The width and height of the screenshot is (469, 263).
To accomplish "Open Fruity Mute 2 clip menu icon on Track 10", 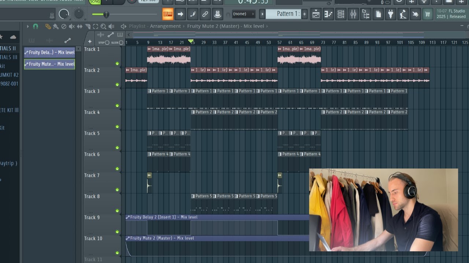I will click(x=128, y=238).
